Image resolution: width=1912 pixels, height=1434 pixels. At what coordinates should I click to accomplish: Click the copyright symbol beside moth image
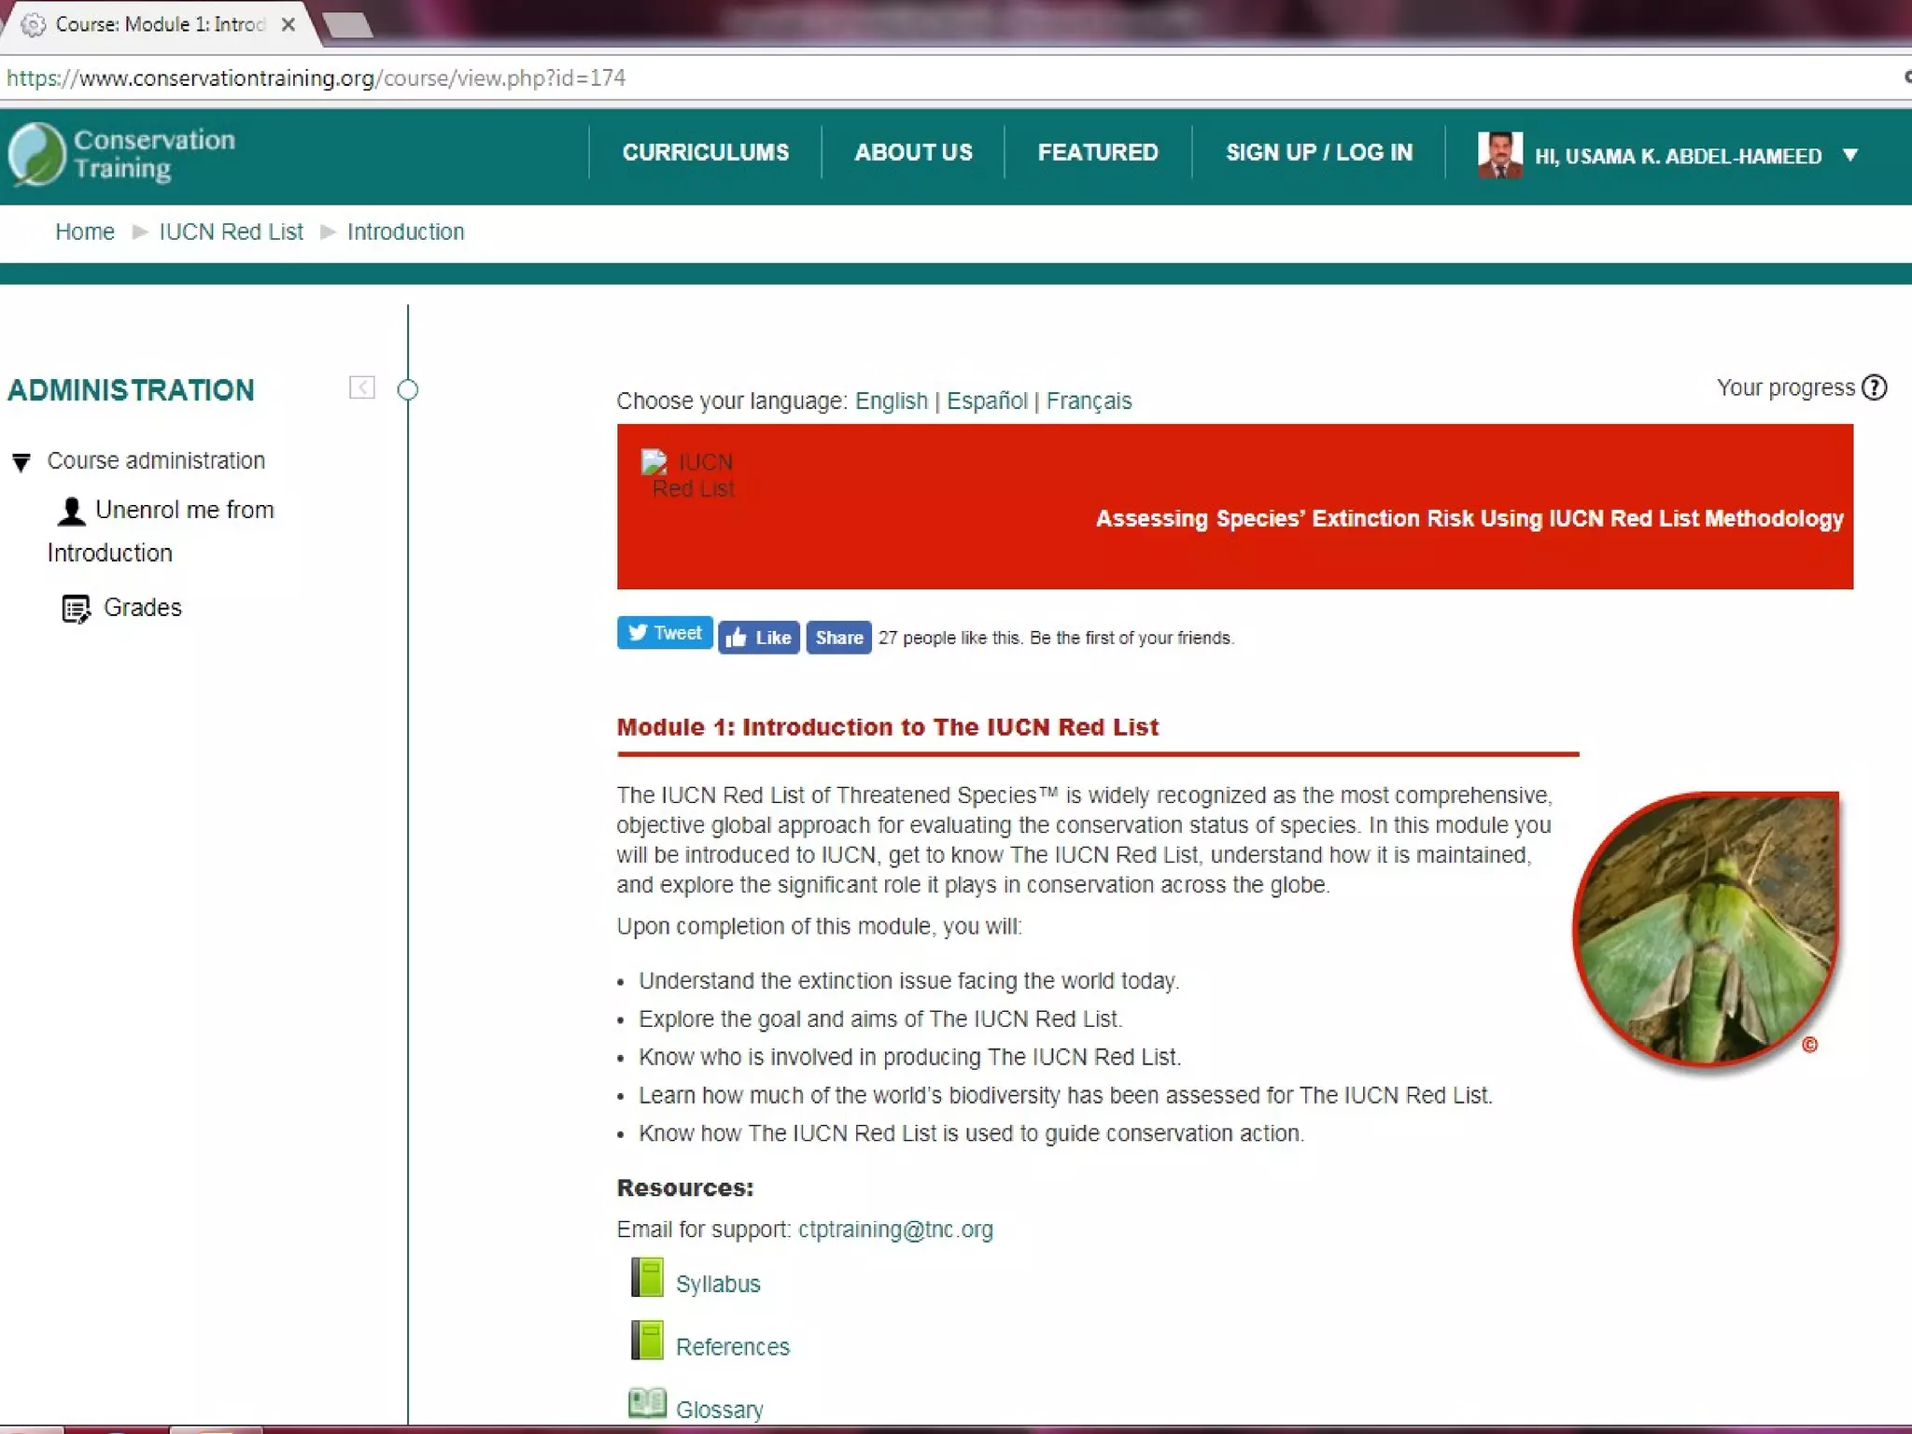1809,1045
